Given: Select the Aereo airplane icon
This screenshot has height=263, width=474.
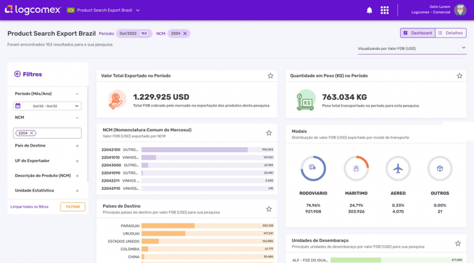Looking at the screenshot, I should [397, 168].
